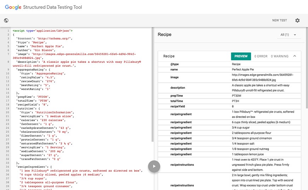Click the "aggregateRating" line in code editor
Screen dimensions: 308x190
(35, 70)
